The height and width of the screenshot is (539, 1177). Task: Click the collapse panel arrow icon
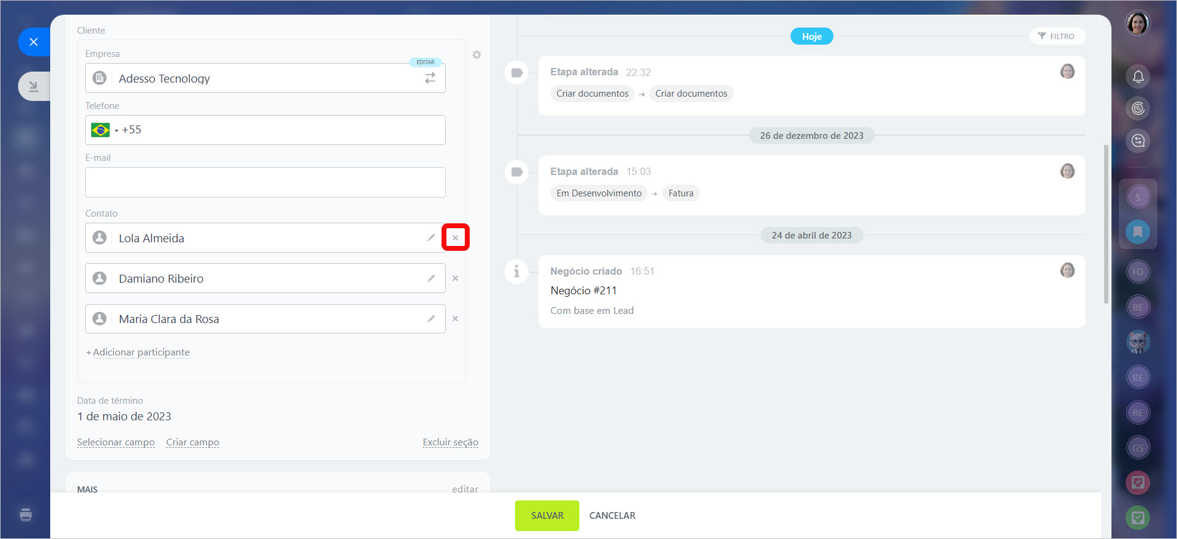coord(34,86)
